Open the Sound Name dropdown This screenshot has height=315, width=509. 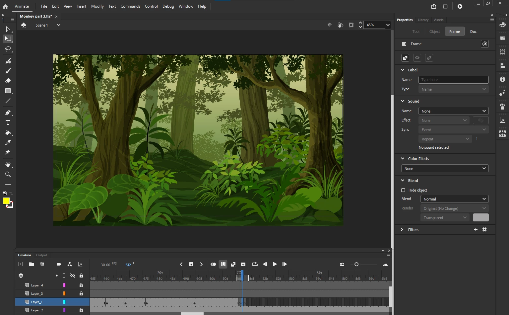tap(453, 111)
